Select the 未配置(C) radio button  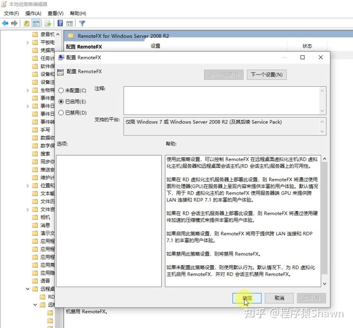click(x=61, y=91)
